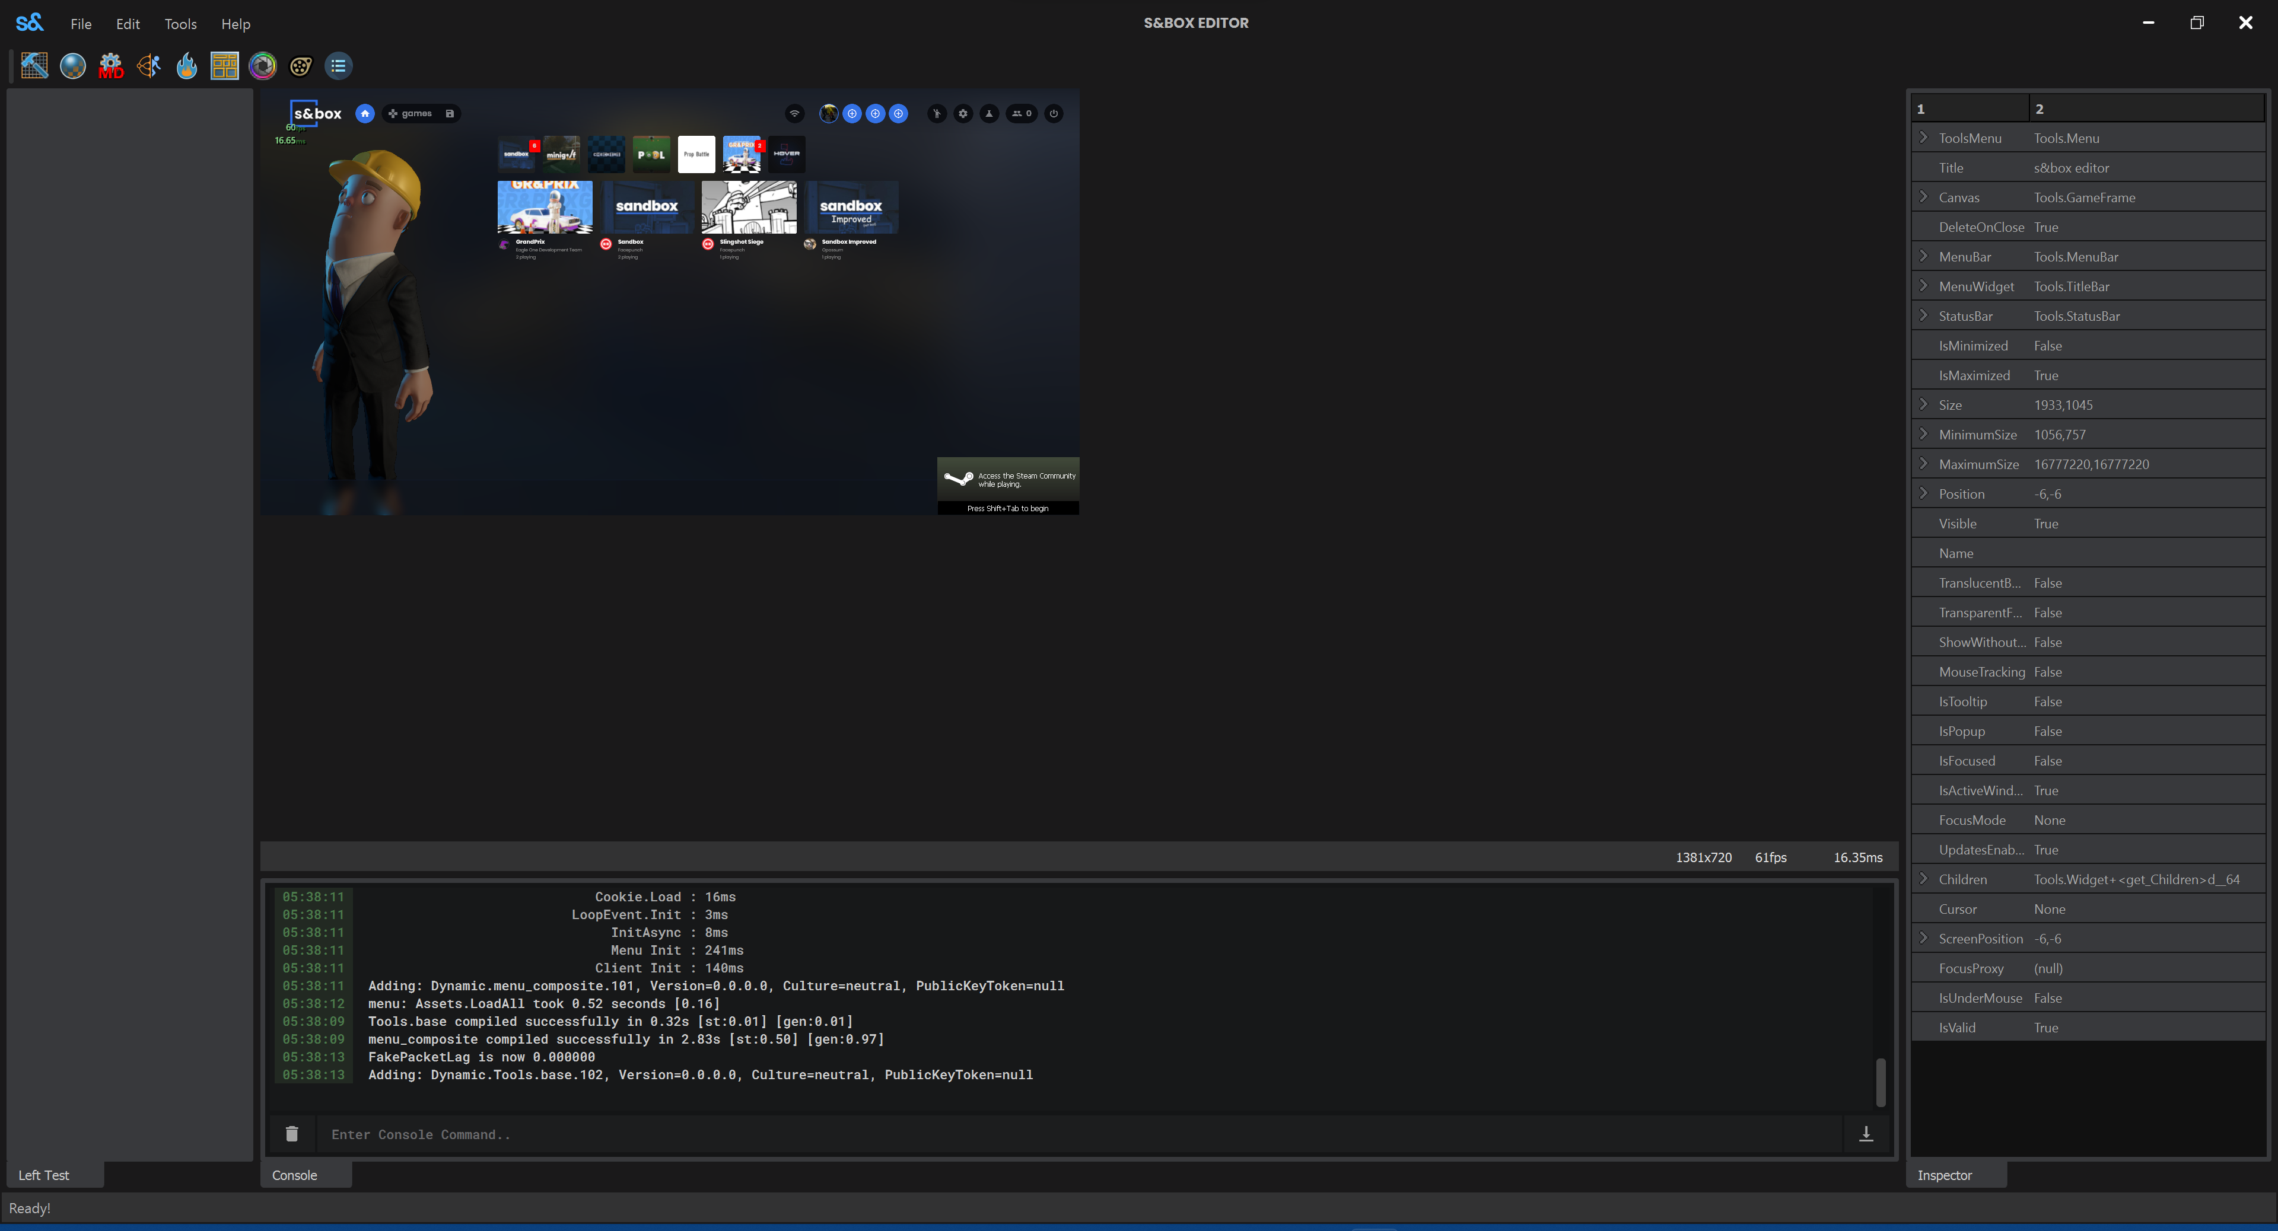This screenshot has height=1231, width=2278.
Task: Click the MaximumSize value 16777220,16777220
Action: (x=2091, y=464)
